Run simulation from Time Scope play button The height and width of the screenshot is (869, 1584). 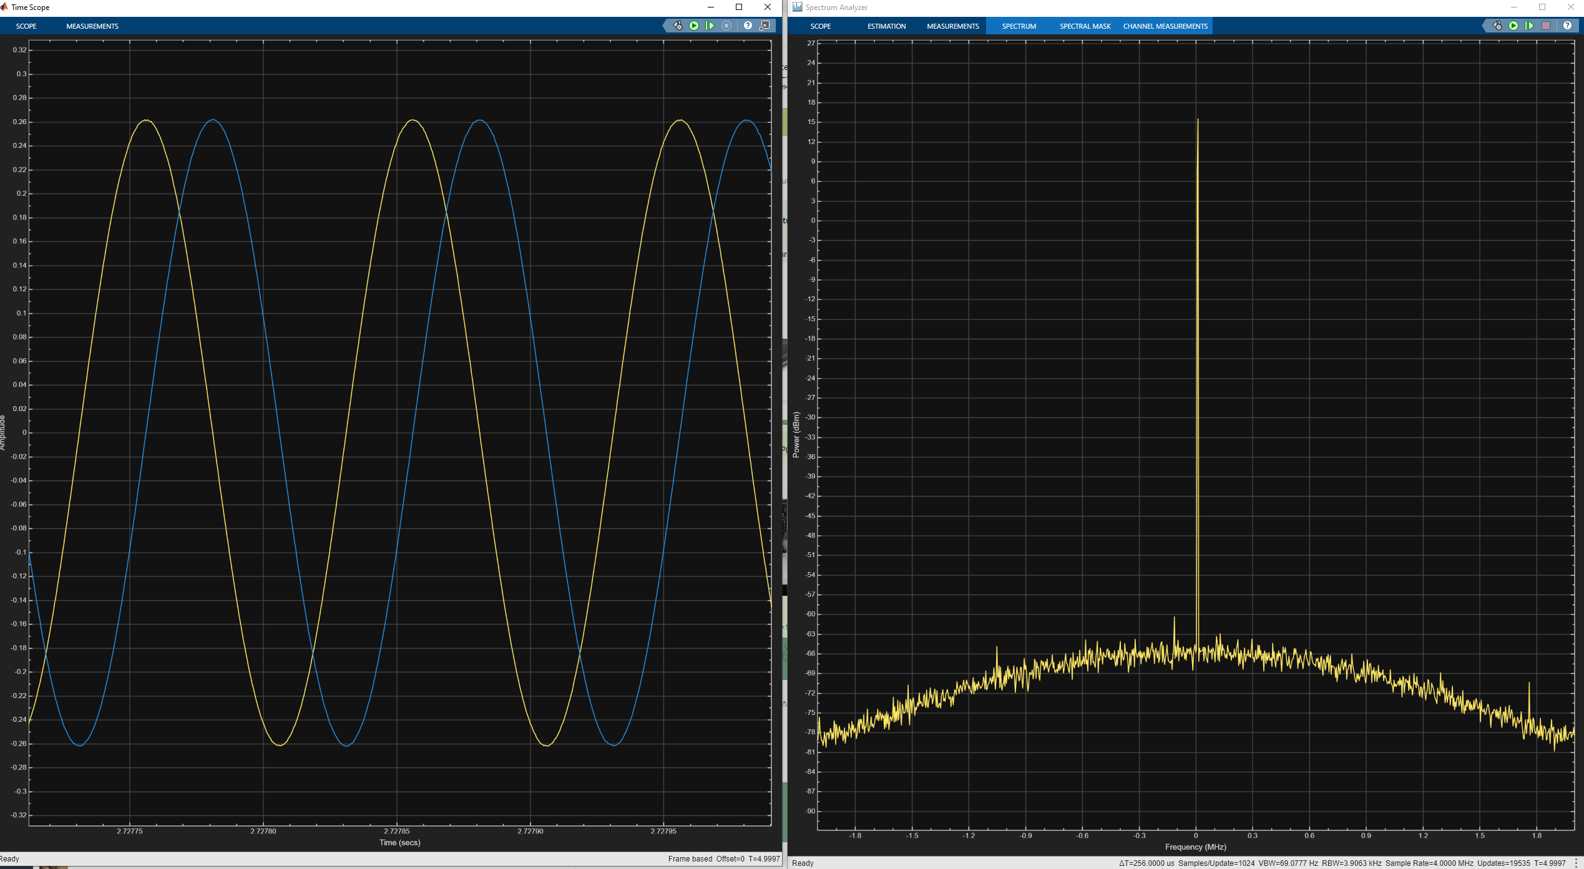point(694,26)
